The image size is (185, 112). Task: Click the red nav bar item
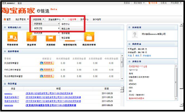pyautogui.click(x=72, y=20)
